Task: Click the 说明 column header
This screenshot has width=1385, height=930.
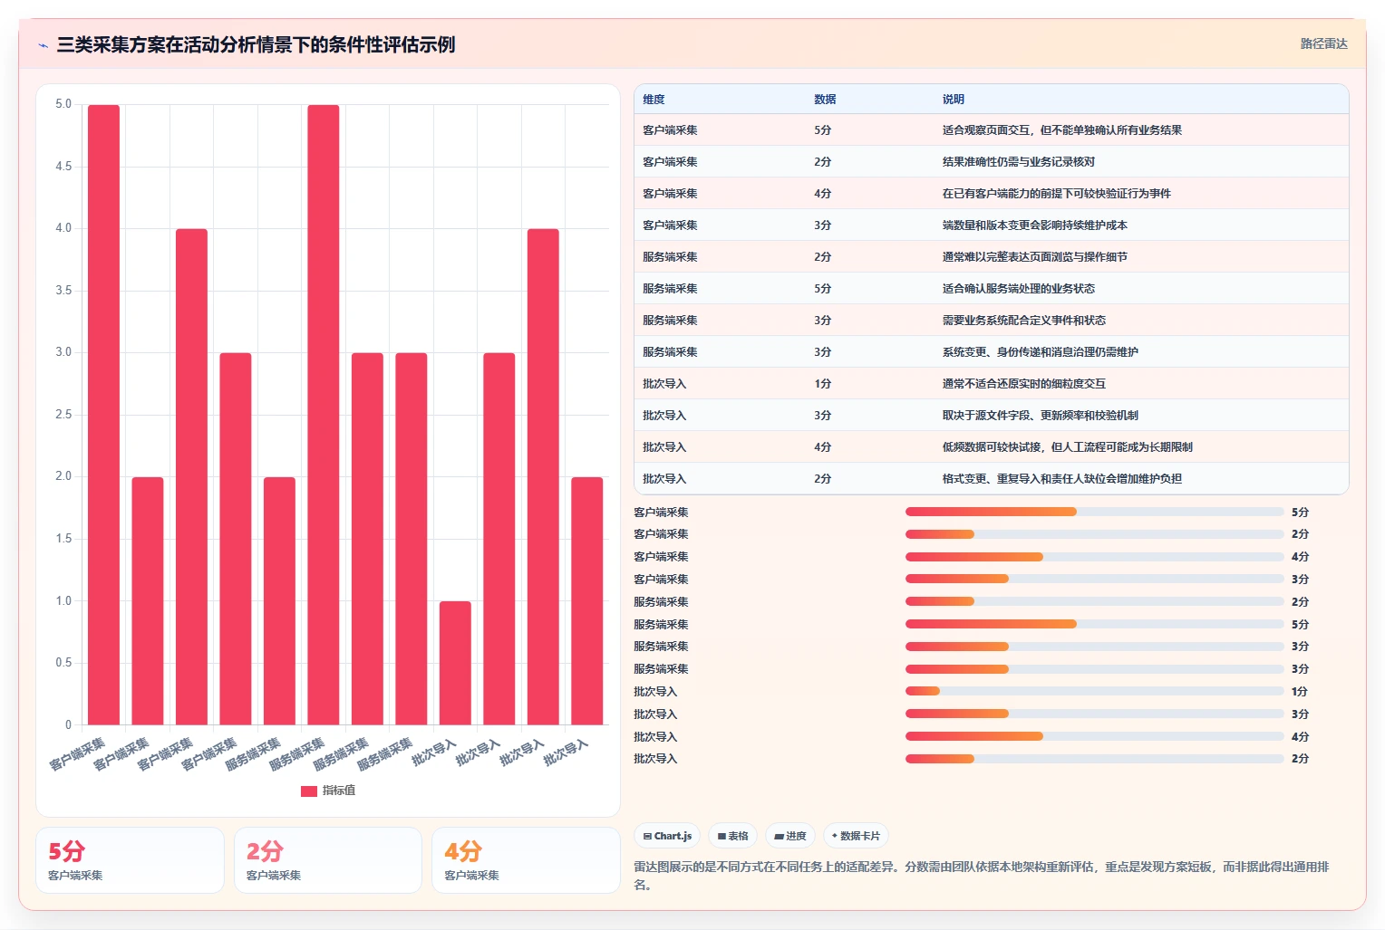Action: pyautogui.click(x=953, y=100)
